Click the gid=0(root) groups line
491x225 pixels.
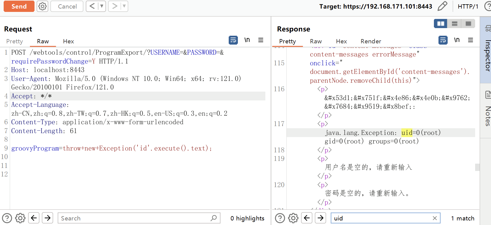372,141
